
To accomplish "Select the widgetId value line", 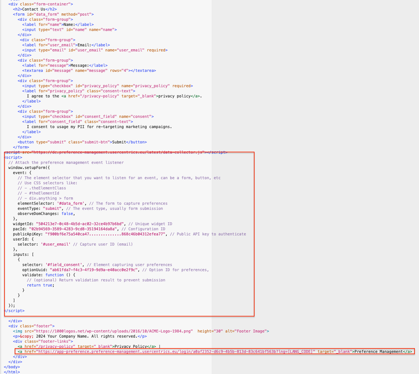I will pos(93,224).
